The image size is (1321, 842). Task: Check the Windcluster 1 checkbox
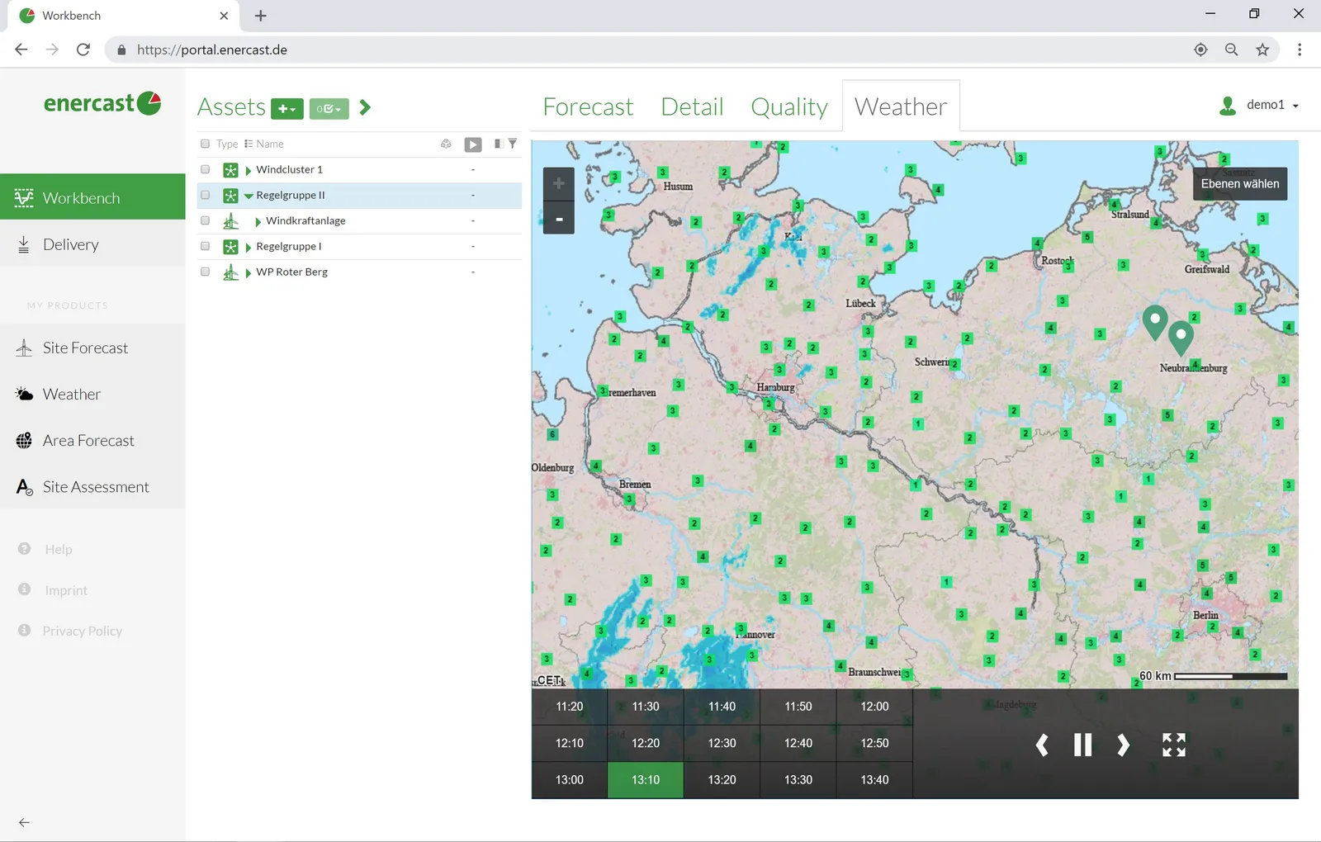pyautogui.click(x=205, y=169)
